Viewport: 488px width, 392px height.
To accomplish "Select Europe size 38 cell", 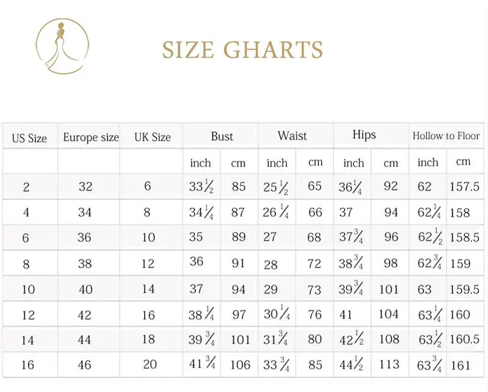I will (x=85, y=264).
